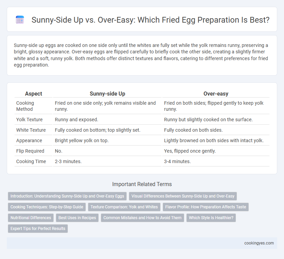Open Introduction: Understanding Sunny-Side Up and Over-Easy Eggs
The image size is (284, 259).
(67, 196)
